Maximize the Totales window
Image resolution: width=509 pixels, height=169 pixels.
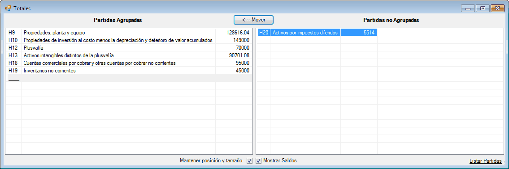(x=483, y=8)
